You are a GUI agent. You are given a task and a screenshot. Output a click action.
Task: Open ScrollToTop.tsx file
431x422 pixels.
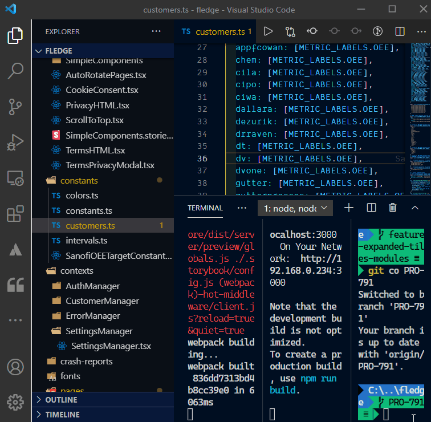point(103,120)
